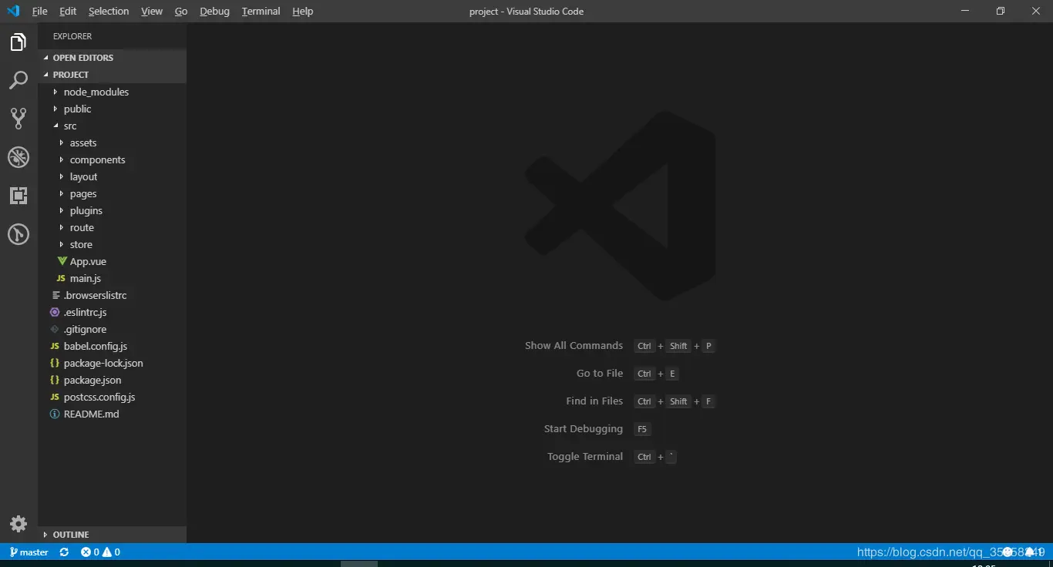Minimize the Visual Studio Code window

[x=965, y=11]
